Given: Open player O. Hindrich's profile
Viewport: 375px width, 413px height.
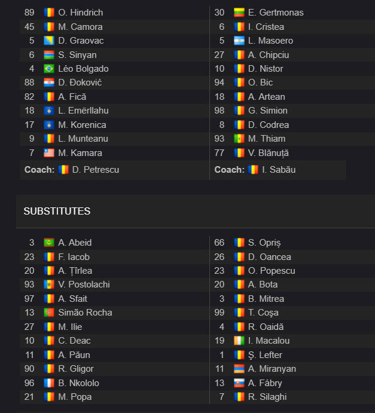Looking at the screenshot, I should pyautogui.click(x=81, y=13).
